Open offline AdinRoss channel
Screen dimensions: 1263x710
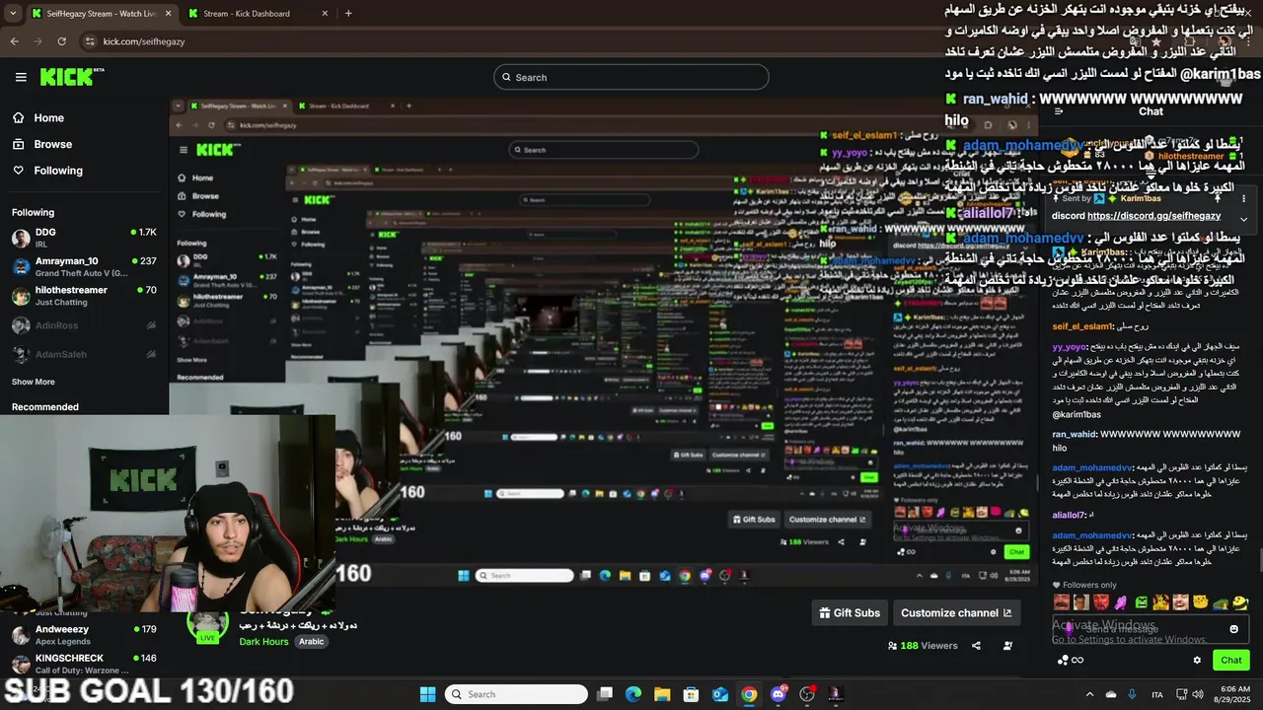point(84,325)
